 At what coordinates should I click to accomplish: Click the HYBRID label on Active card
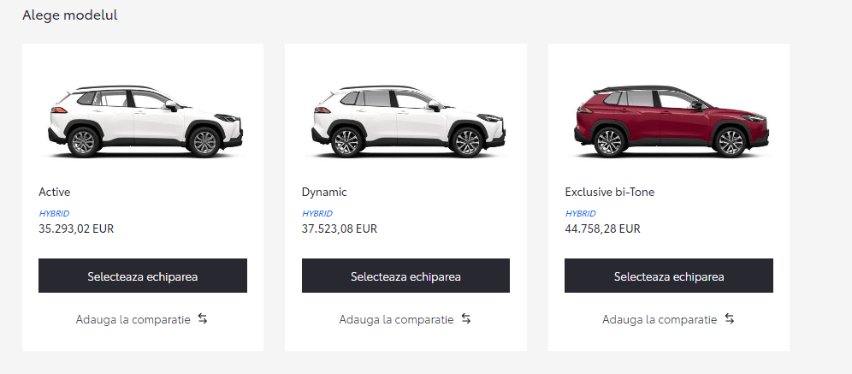(54, 213)
